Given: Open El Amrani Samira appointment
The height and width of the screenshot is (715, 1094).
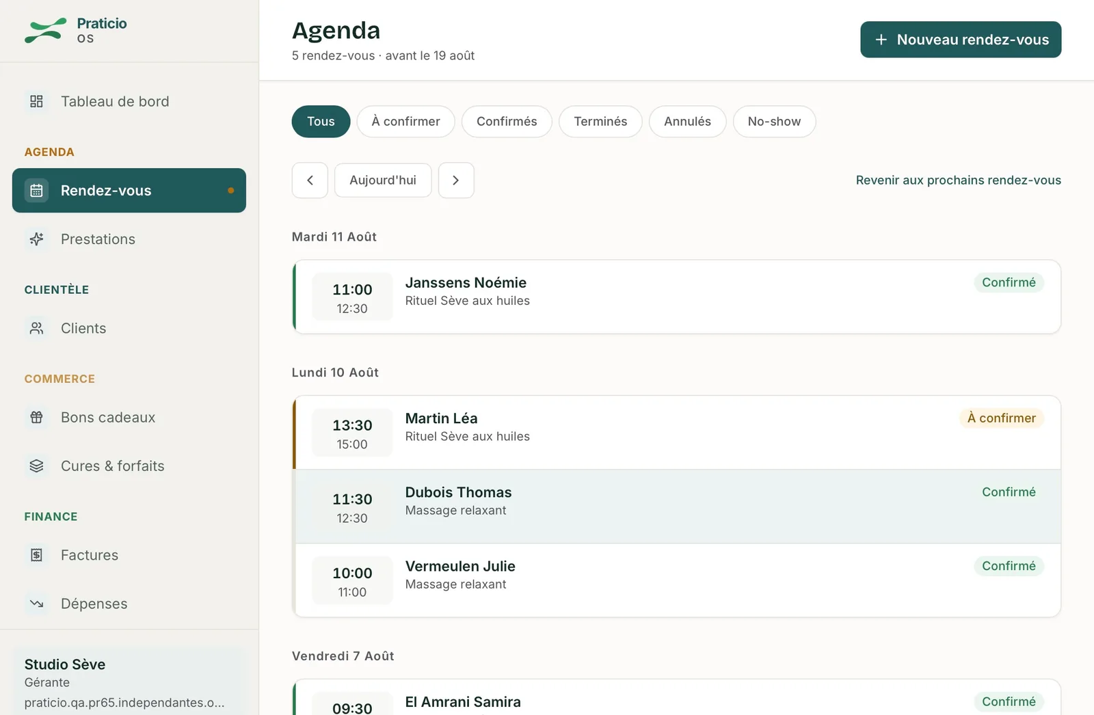Looking at the screenshot, I should (677, 697).
